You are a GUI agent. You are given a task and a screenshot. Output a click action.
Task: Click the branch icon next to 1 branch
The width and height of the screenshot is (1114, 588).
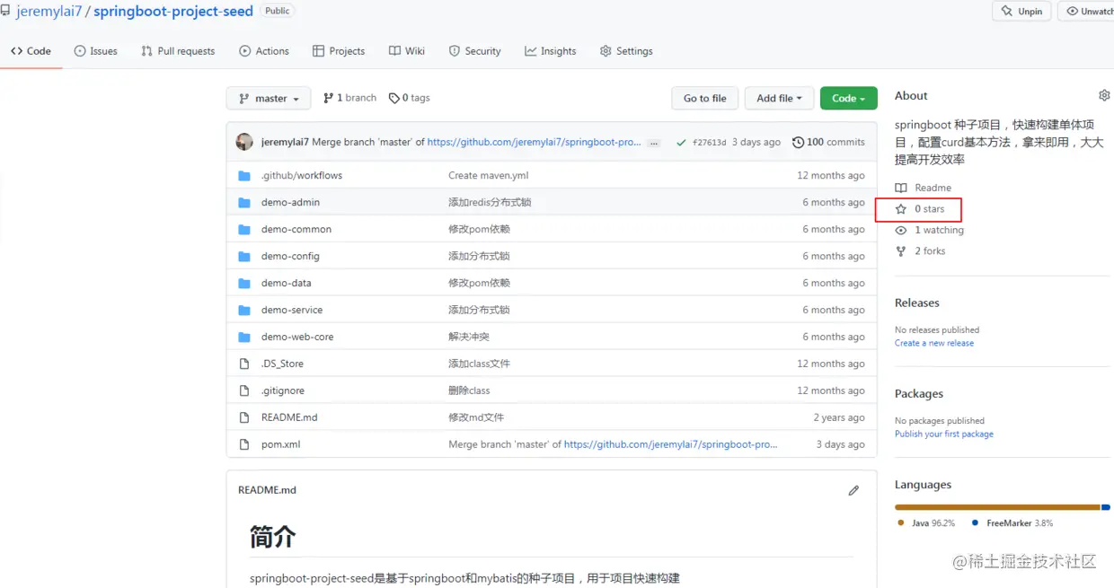(328, 98)
